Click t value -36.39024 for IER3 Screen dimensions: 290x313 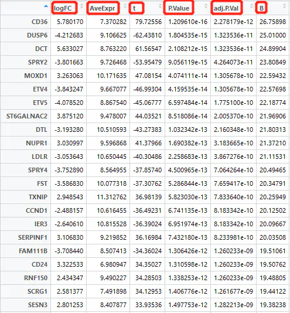[x=148, y=224]
